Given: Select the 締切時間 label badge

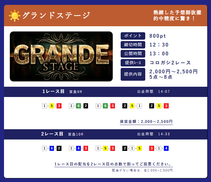Looking at the screenshot, I should [x=133, y=45].
